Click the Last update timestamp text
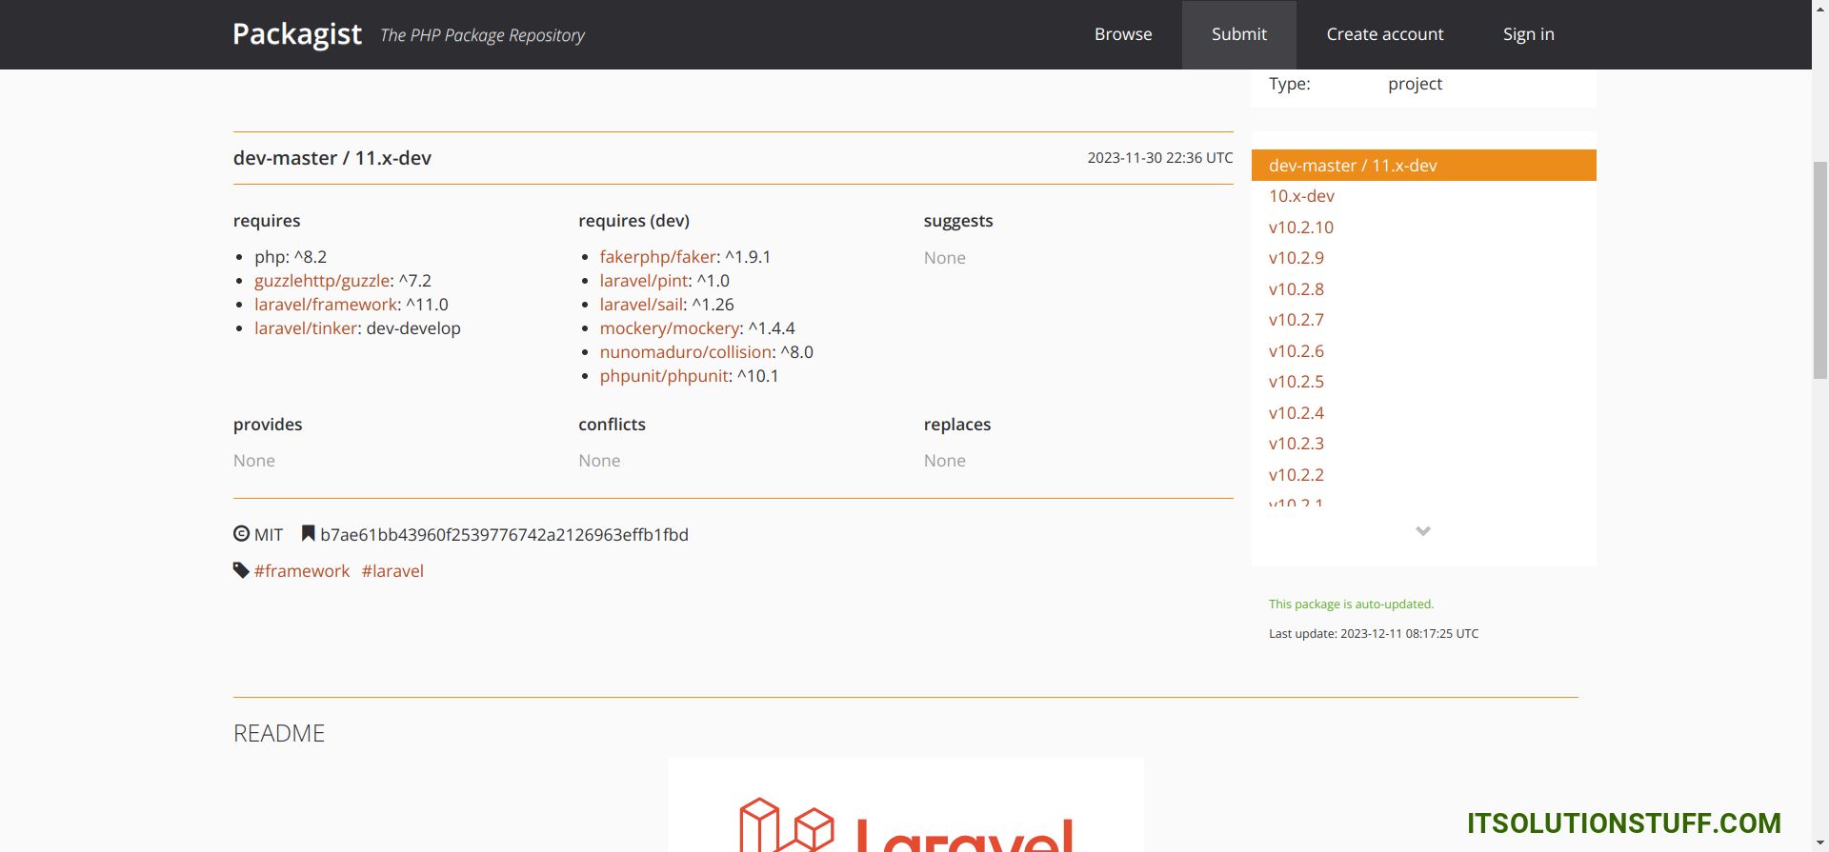 point(1374,634)
